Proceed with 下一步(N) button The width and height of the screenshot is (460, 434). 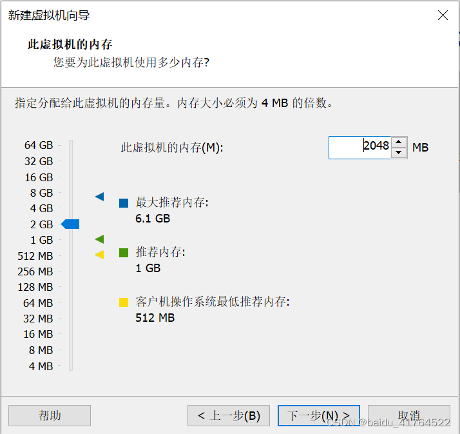click(x=319, y=415)
